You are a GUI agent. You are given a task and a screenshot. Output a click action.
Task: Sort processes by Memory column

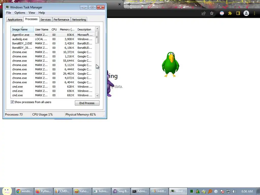67,29
